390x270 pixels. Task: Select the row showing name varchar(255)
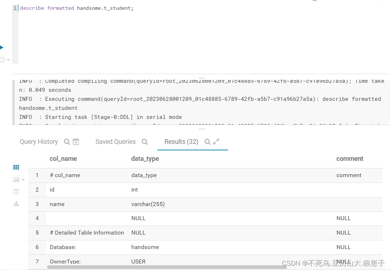tap(145, 204)
